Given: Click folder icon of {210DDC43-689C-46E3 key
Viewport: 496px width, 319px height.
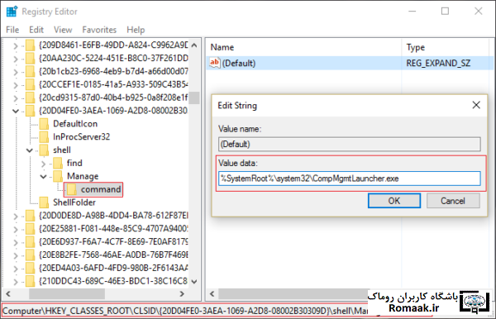Looking at the screenshot, I should (x=30, y=281).
